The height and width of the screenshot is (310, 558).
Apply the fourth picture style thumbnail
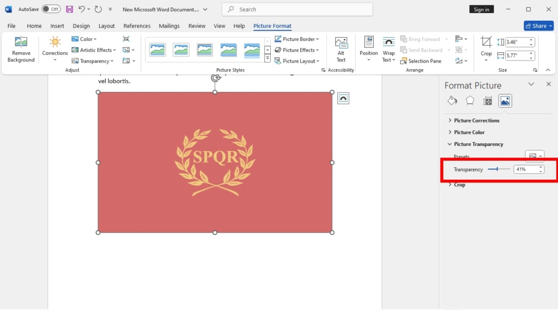pos(228,50)
